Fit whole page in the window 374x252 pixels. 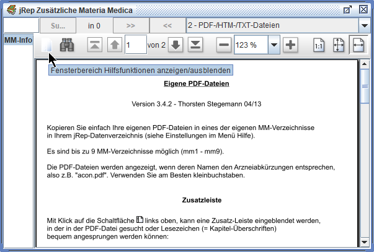(339, 45)
